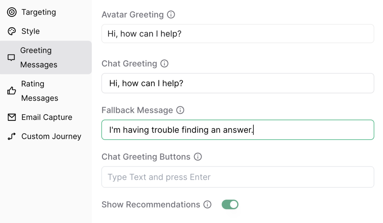Viewport: 383px width, 223px height.
Task: Click the Style palette icon
Action: pos(12,31)
